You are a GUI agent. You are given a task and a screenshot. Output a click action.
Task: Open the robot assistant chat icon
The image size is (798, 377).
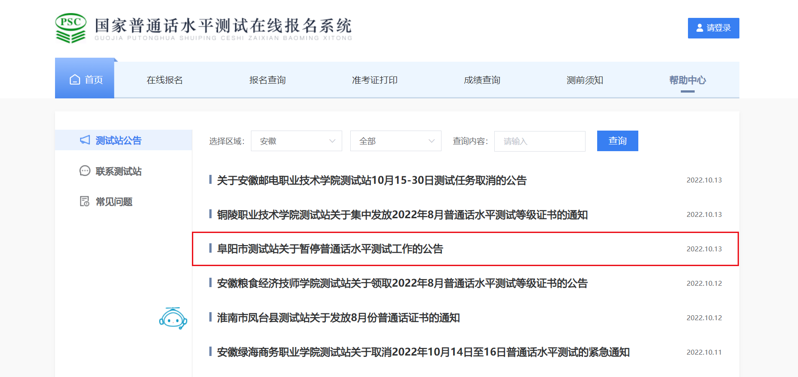click(x=173, y=318)
